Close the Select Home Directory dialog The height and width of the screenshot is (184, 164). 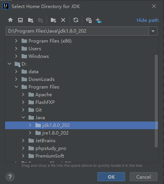154,6
